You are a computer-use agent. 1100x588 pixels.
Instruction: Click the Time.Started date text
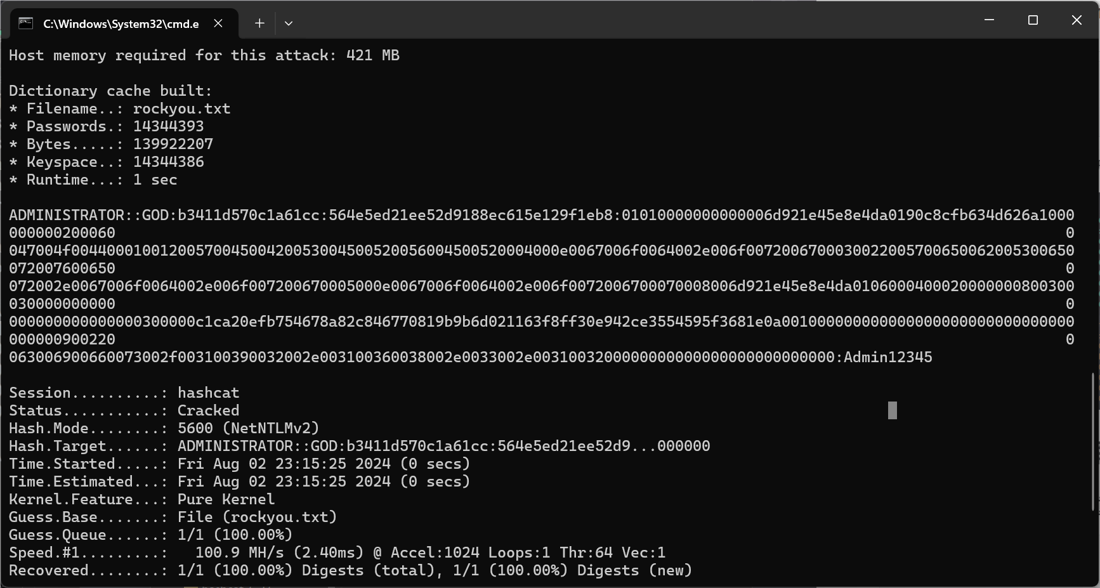point(284,464)
